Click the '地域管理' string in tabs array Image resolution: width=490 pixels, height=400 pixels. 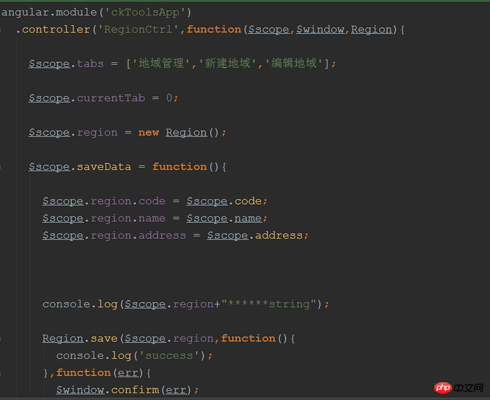(x=161, y=64)
